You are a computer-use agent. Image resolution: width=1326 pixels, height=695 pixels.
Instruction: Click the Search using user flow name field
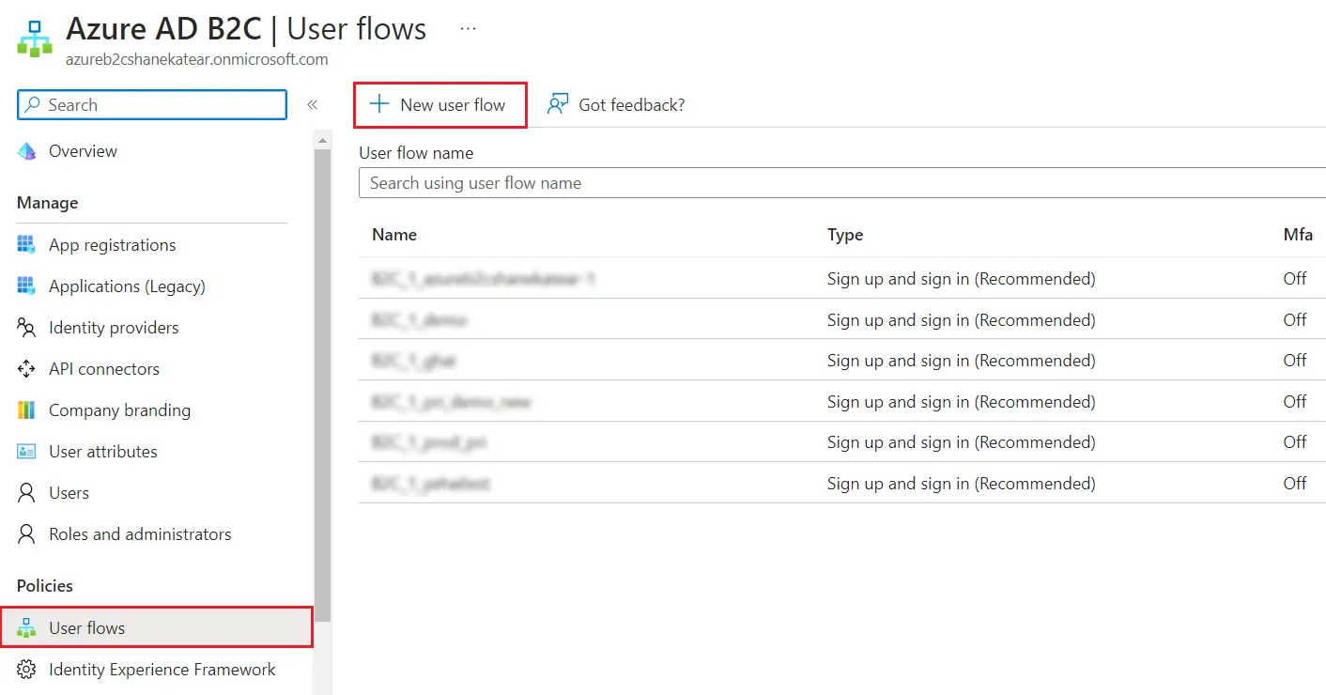click(842, 183)
